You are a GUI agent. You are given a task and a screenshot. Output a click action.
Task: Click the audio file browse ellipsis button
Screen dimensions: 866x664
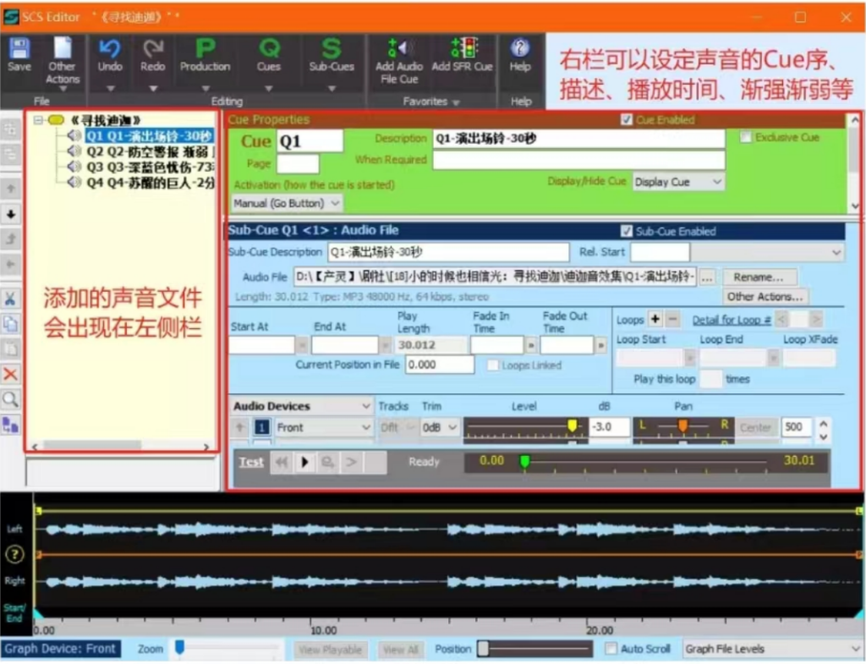click(x=708, y=277)
